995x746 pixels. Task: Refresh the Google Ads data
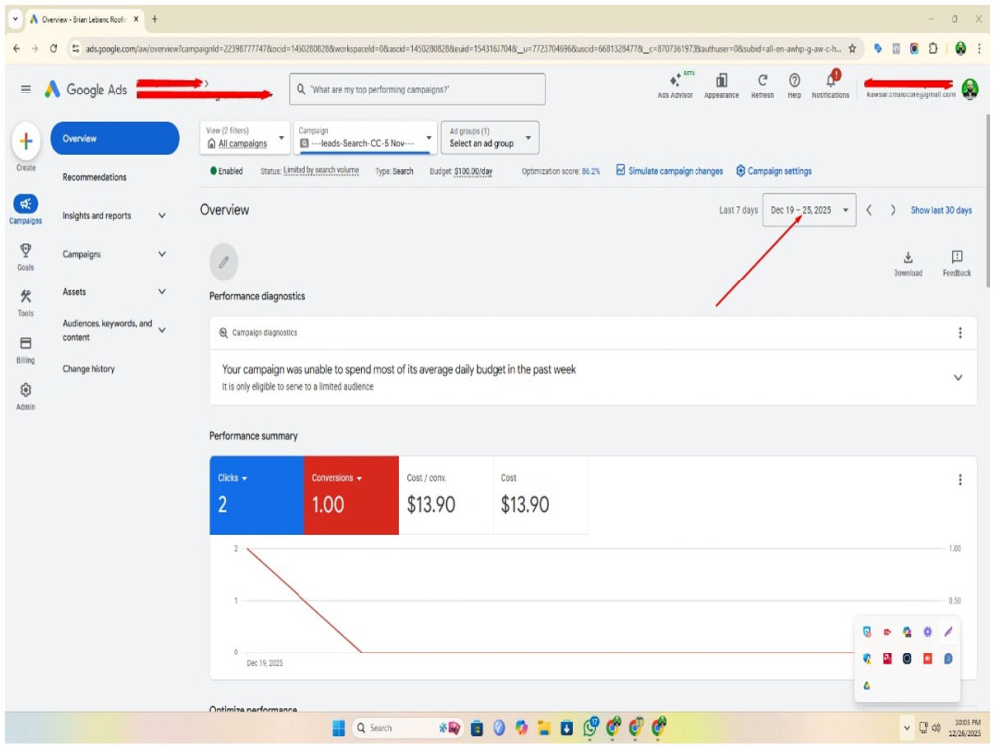(x=762, y=85)
